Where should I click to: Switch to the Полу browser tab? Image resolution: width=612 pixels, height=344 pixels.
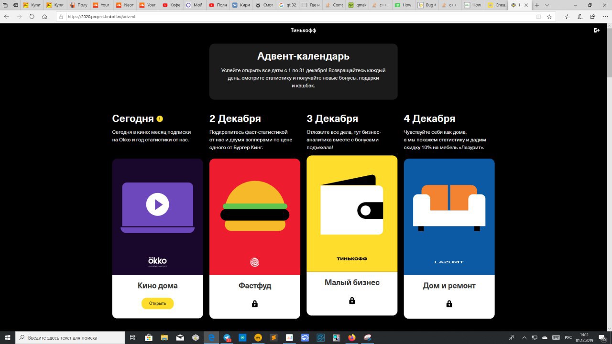point(79,5)
